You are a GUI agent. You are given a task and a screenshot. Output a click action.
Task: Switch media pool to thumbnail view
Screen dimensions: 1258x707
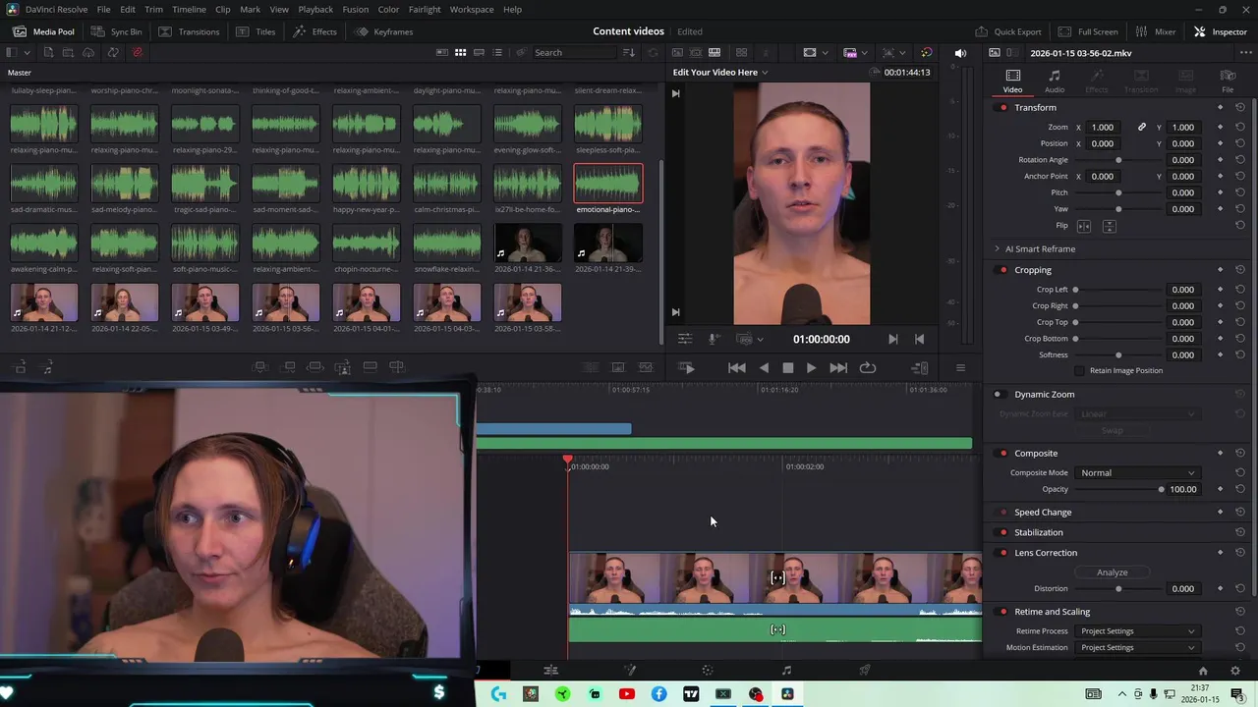[x=460, y=52]
